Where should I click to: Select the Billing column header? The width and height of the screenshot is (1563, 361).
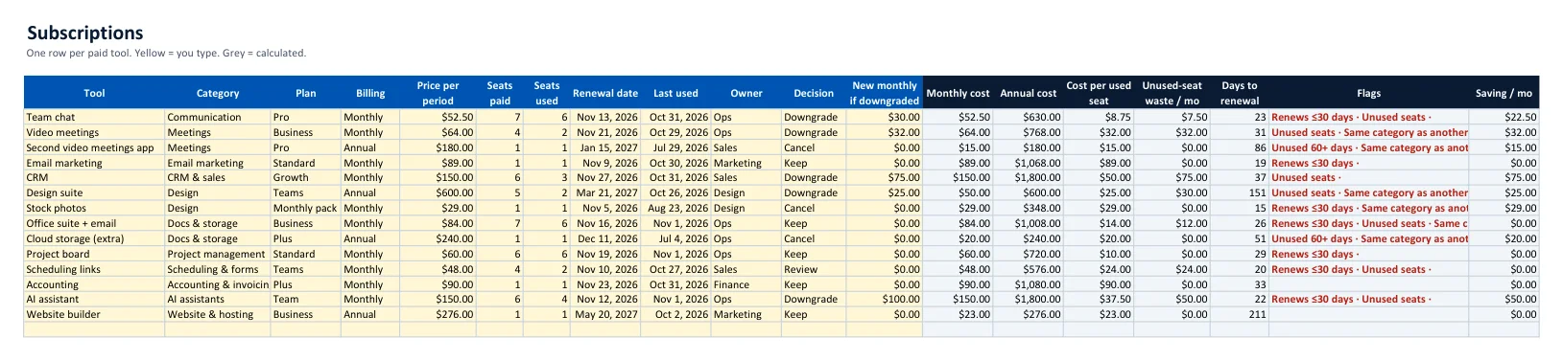click(370, 93)
